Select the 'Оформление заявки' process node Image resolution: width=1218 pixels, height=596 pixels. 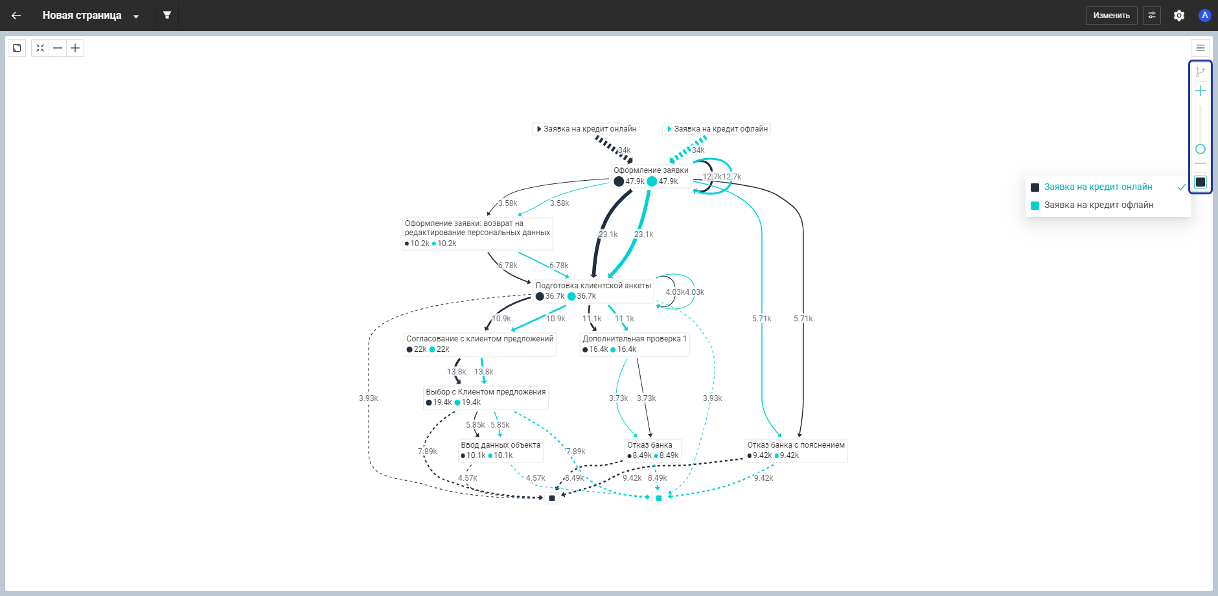[x=651, y=176]
